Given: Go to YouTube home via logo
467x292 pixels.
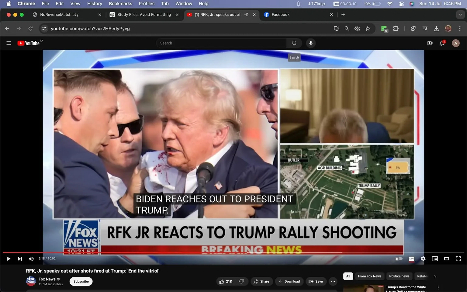Looking at the screenshot, I should pyautogui.click(x=29, y=43).
